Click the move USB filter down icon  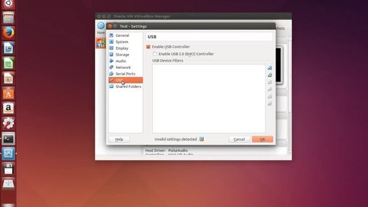pos(270,103)
